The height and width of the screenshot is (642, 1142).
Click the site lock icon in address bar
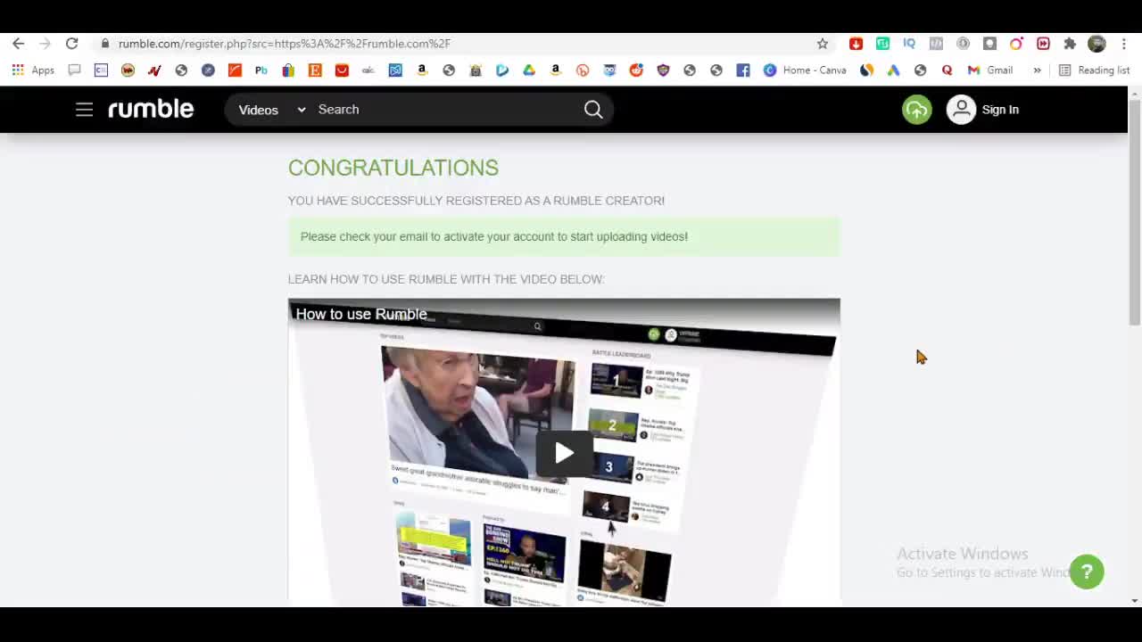(105, 44)
